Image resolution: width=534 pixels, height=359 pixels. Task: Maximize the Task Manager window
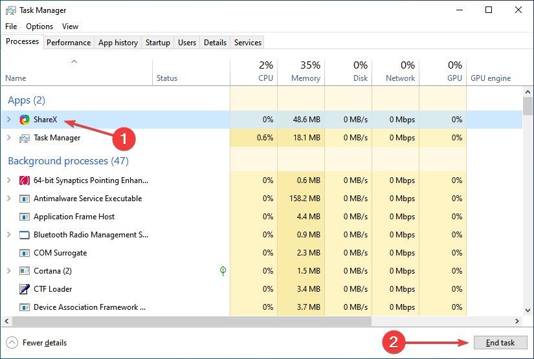point(489,10)
